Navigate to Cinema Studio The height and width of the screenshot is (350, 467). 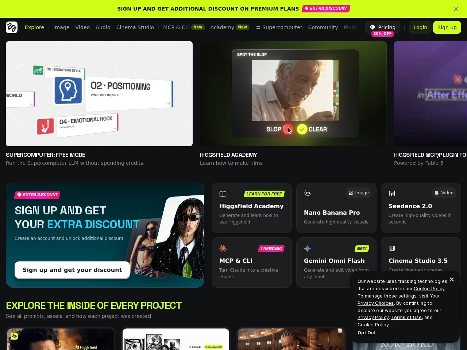135,27
